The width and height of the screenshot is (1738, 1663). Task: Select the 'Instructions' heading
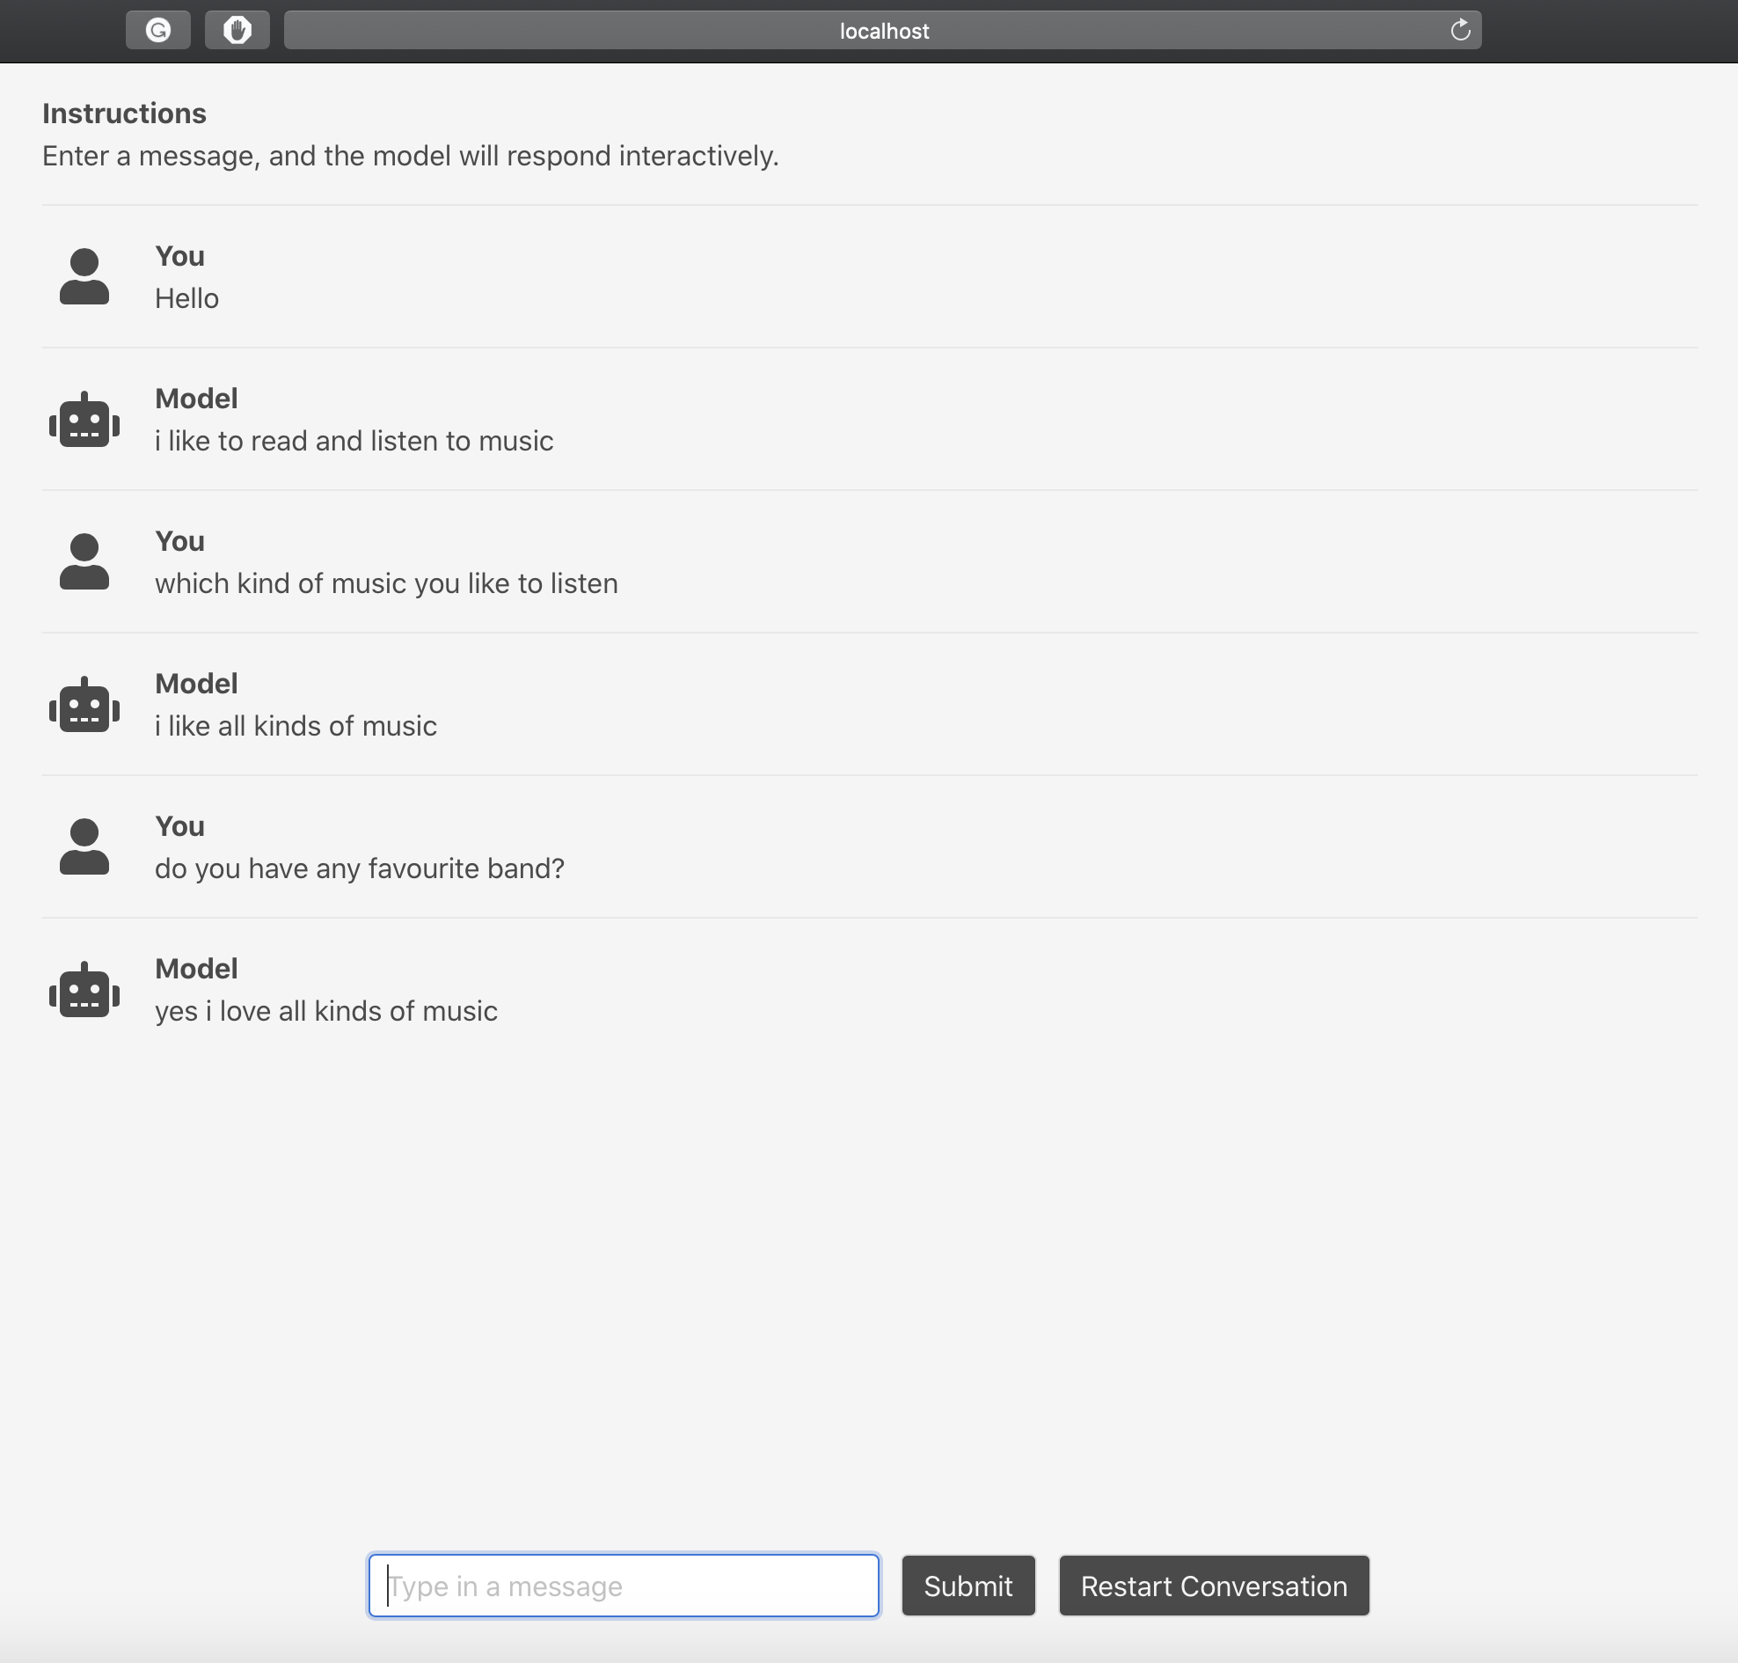tap(124, 113)
